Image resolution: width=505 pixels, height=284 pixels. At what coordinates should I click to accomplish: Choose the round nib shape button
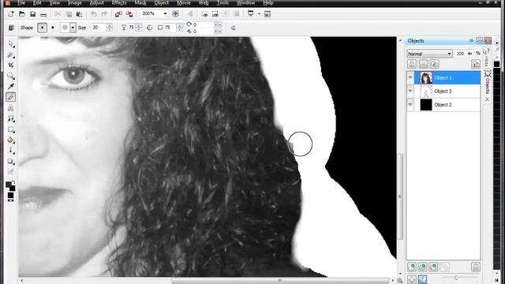[x=42, y=28]
